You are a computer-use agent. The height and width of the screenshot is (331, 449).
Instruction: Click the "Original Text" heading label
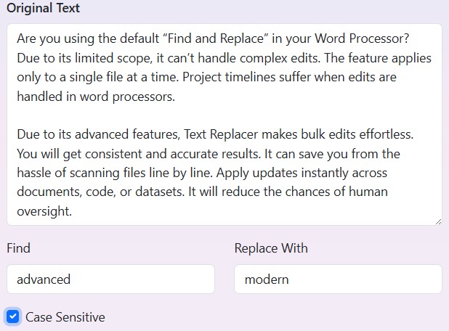click(44, 9)
